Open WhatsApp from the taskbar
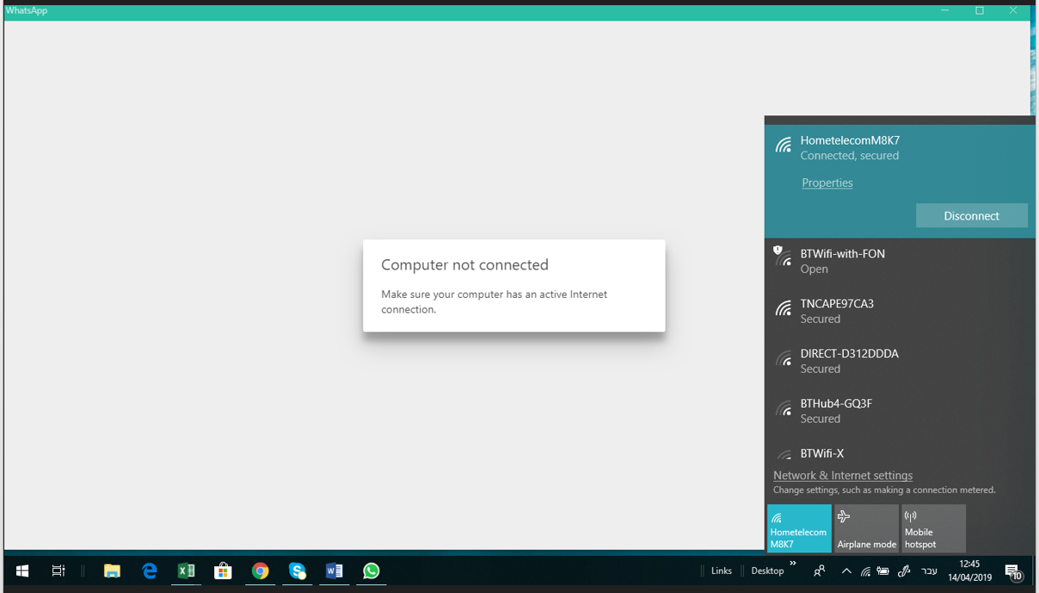 click(x=371, y=571)
